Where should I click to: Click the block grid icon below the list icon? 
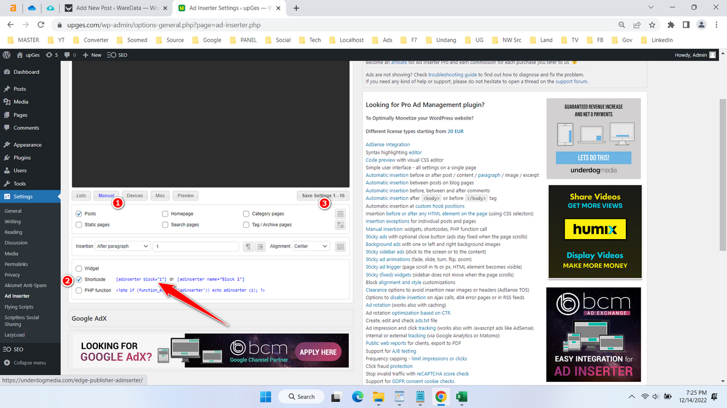tap(340, 224)
